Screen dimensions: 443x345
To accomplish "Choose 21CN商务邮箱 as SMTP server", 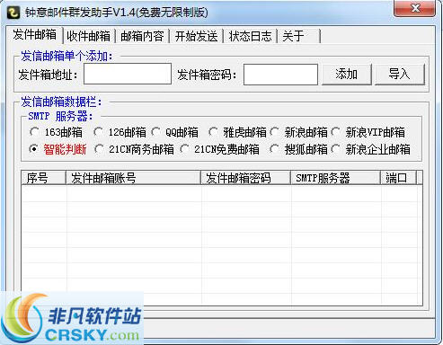I will (134, 149).
